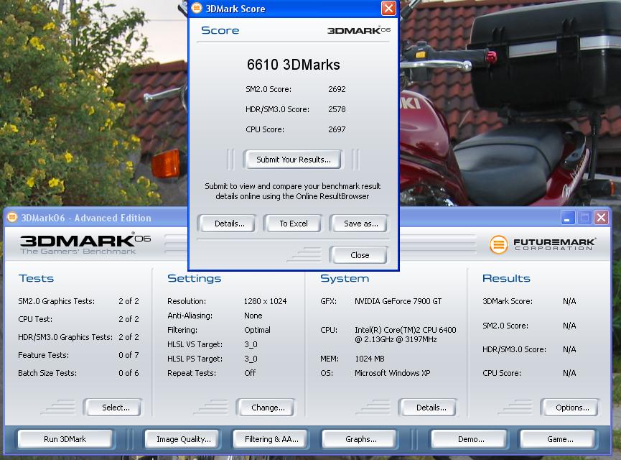Screen dimensions: 621x460
Task: Click Feature Tests value 0 of 7
Action: (129, 355)
